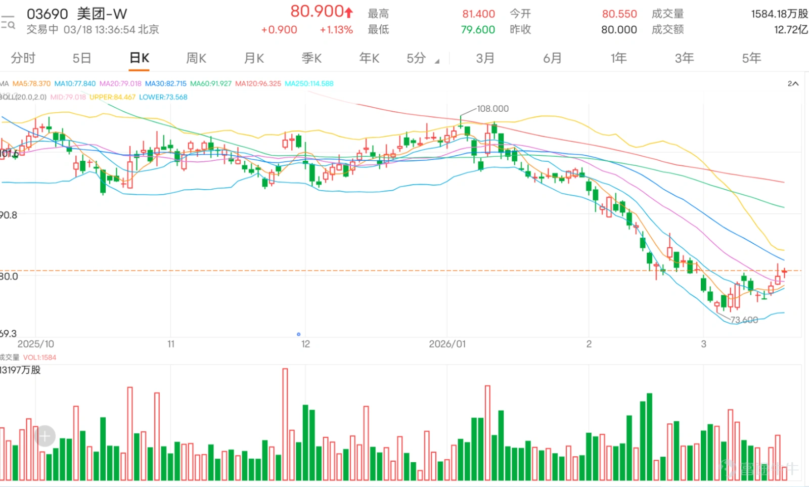The image size is (809, 487).
Task: Click the MA30:82.715 indicator label
Action: tap(166, 83)
